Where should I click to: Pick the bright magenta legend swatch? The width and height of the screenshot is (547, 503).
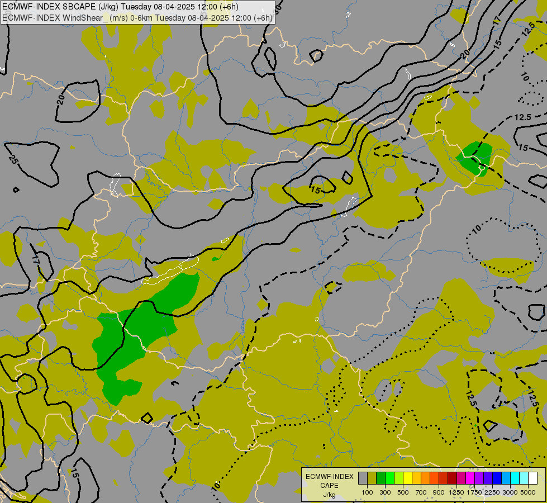coord(470,478)
